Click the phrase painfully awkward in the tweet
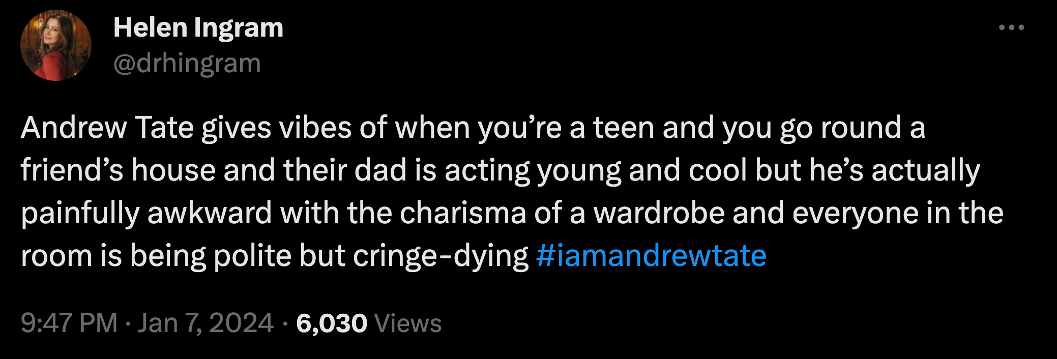 146,213
